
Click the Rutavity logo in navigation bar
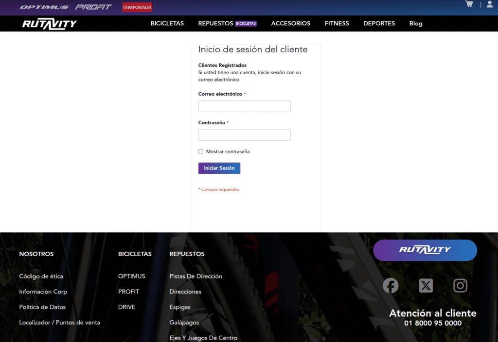pyautogui.click(x=50, y=24)
